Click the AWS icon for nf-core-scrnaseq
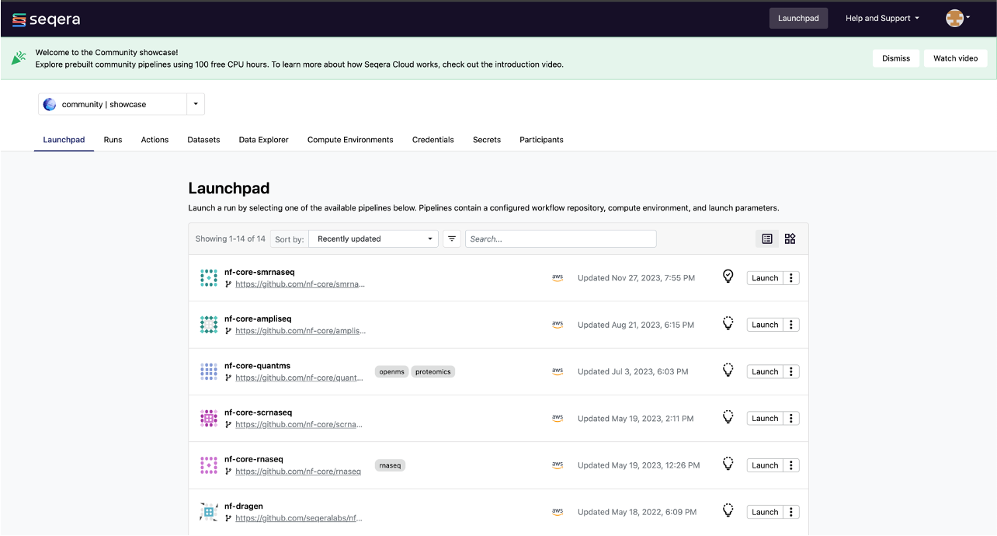The width and height of the screenshot is (997, 536). coord(558,418)
